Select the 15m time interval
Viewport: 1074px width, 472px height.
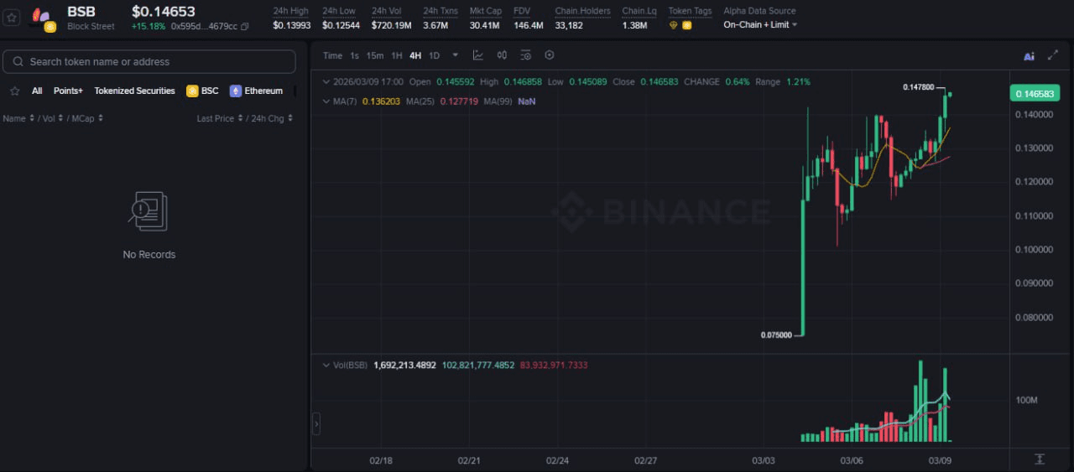tap(375, 55)
